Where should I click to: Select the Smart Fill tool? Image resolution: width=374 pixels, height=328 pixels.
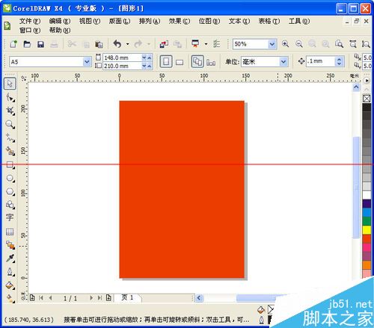(10, 151)
